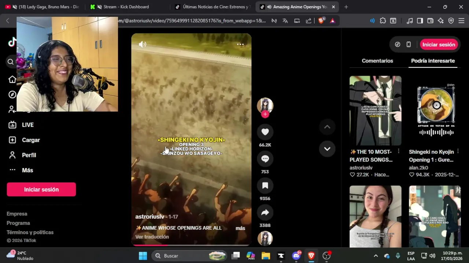The image size is (469, 263).
Task: Open File Explorer from the taskbar
Action: tap(266, 256)
